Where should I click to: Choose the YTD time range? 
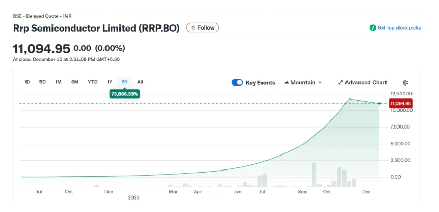[x=92, y=82]
